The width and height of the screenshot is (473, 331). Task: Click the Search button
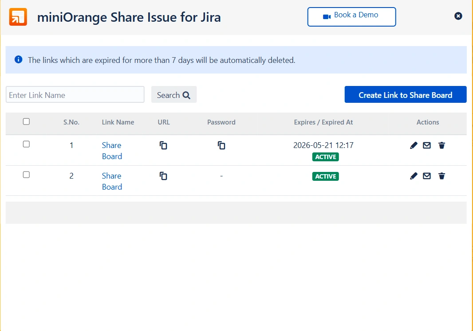coord(174,94)
